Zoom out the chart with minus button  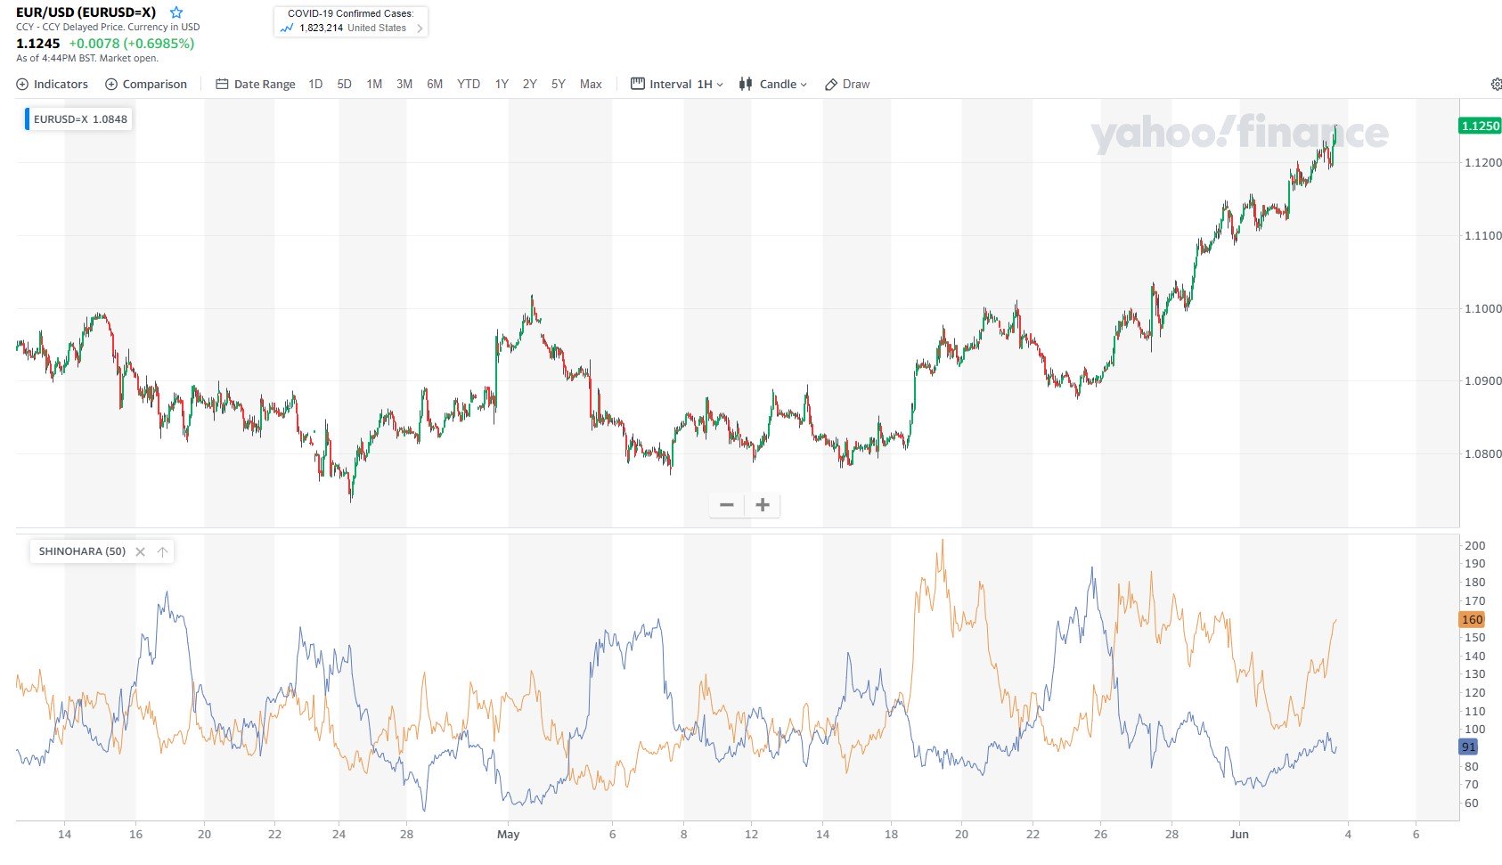point(727,505)
